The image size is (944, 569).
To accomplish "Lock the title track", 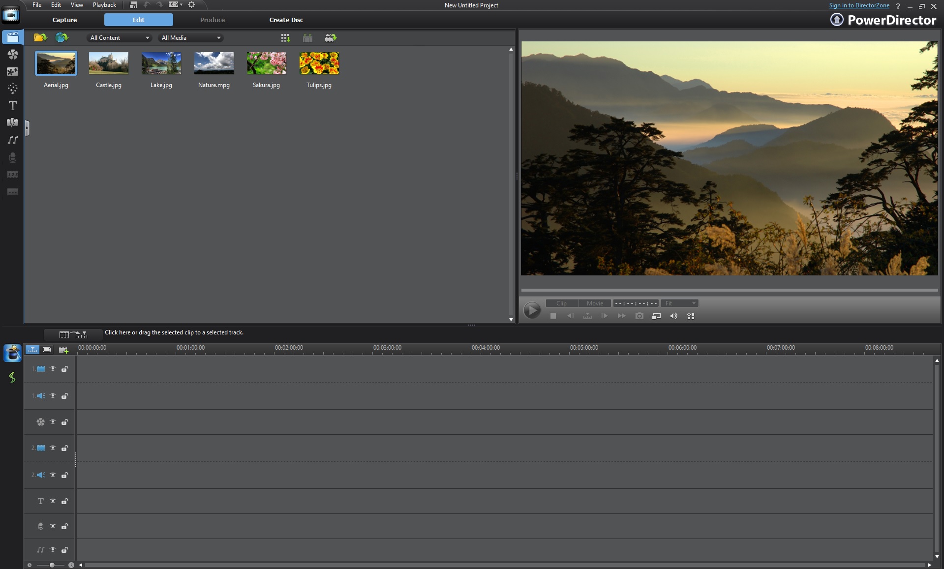I will [x=64, y=502].
